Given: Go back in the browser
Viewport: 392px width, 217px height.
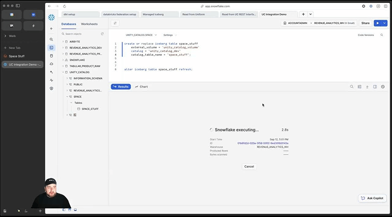Looking at the screenshot, I should coord(50,6).
